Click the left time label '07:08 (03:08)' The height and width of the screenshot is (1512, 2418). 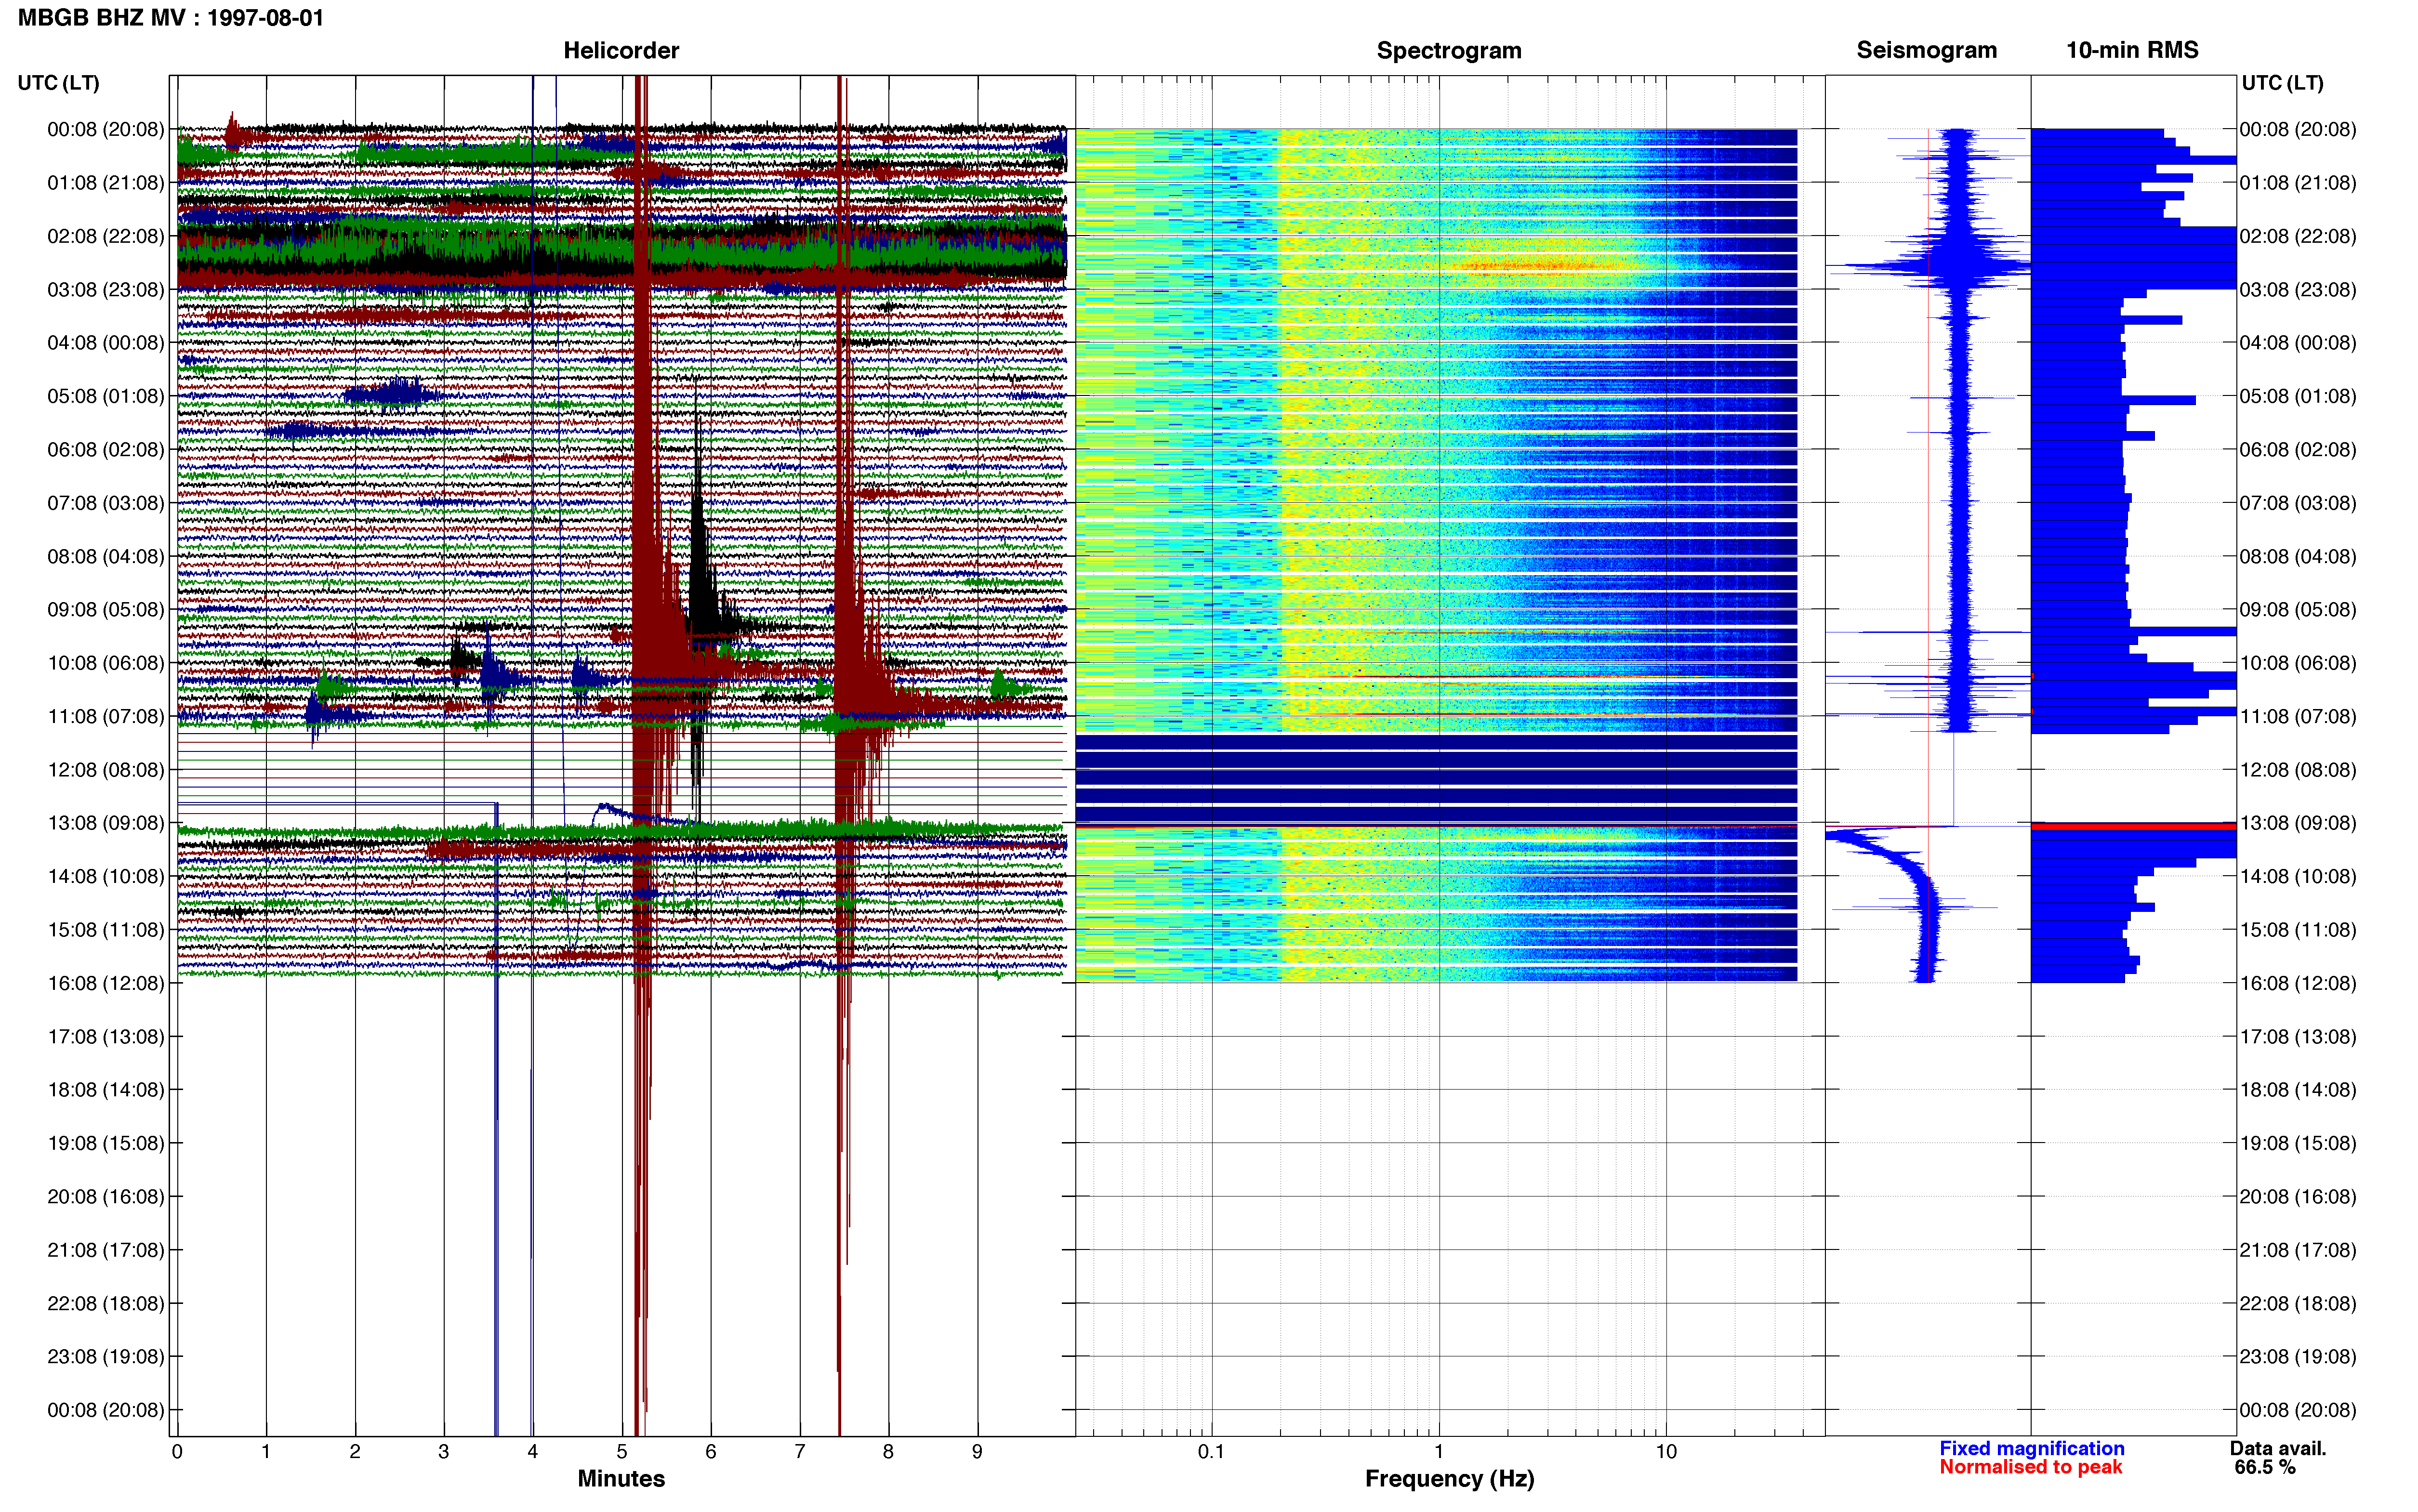[106, 503]
